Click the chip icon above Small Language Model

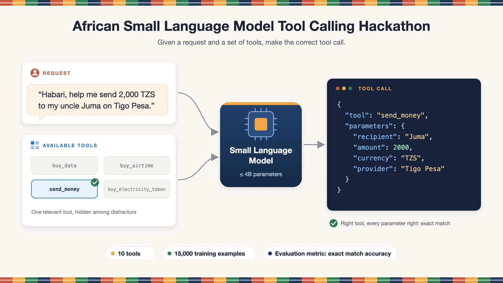tap(261, 124)
